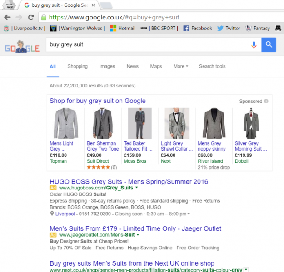Click the Moss Bros seller name
The height and width of the screenshot is (272, 284).
click(135, 161)
